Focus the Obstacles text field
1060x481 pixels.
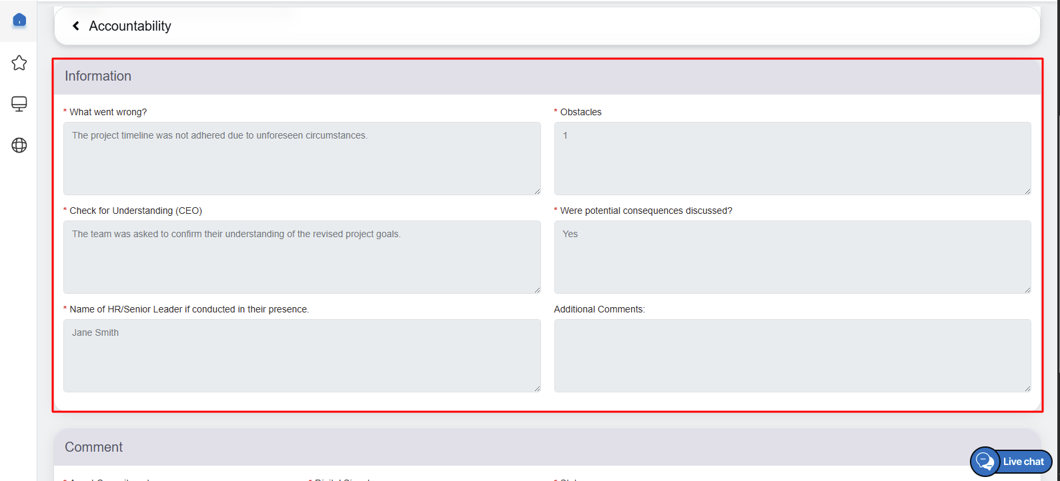tap(792, 159)
